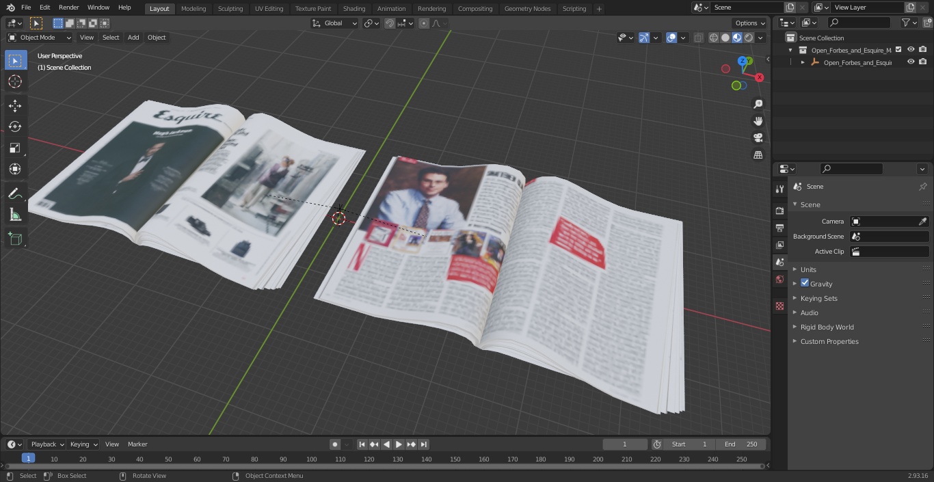Pin the Scene properties context

coord(922,187)
